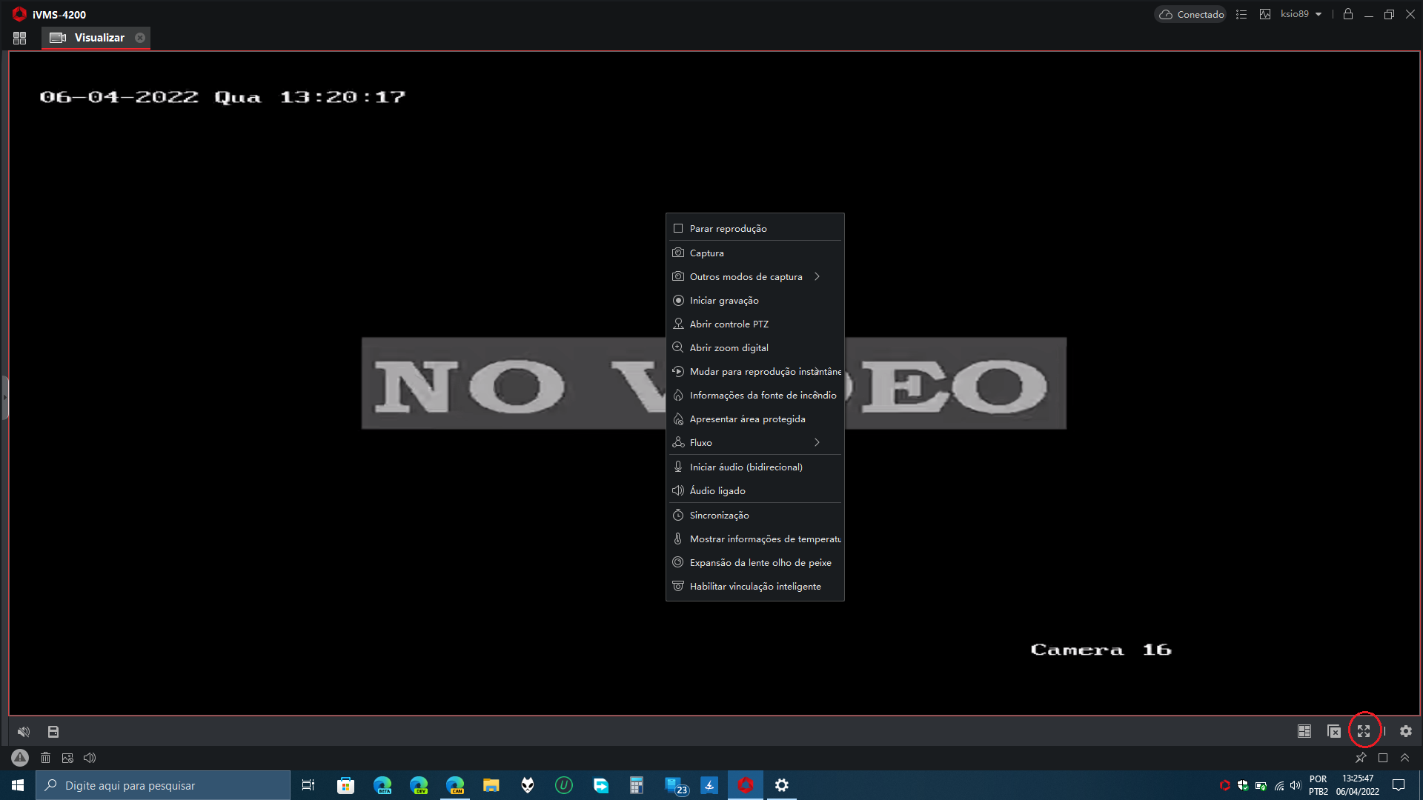Expand the 'Outros modos de captura' submenu
This screenshot has width=1423, height=800.
point(745,276)
